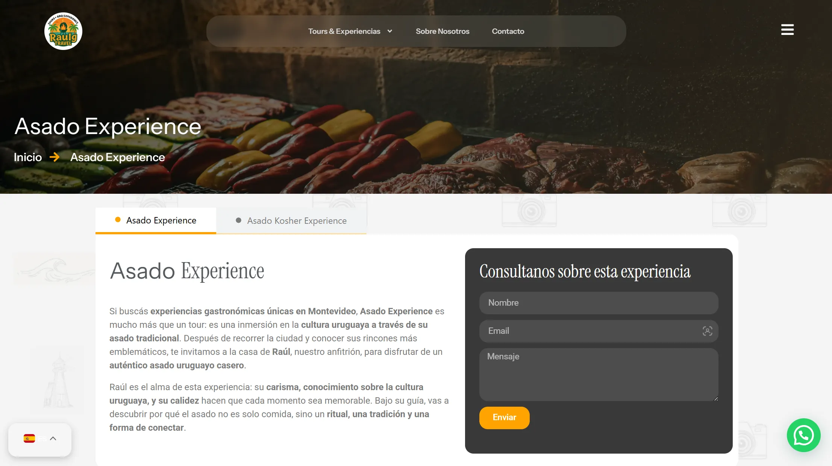Open the Tours & Experiencias menu
Image resolution: width=832 pixels, height=466 pixels.
344,31
